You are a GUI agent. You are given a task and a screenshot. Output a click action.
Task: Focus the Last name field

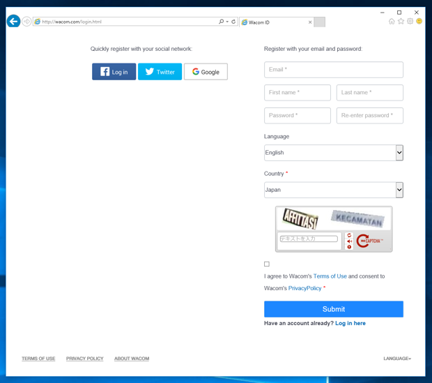tap(370, 93)
